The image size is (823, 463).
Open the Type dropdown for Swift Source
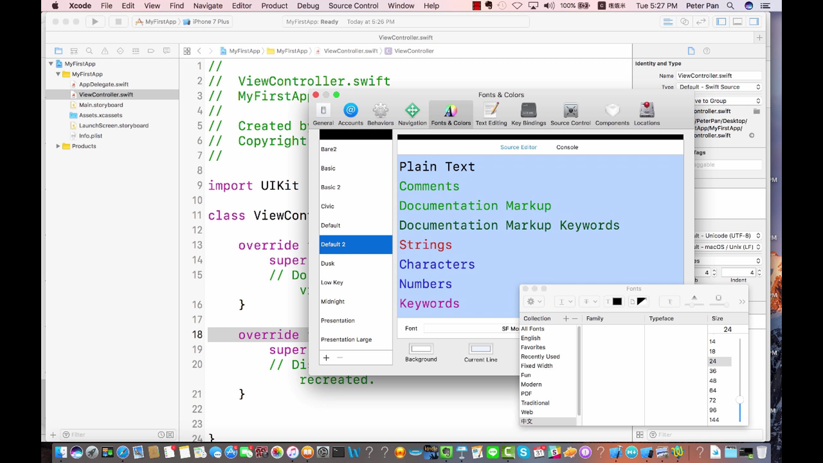[719, 87]
